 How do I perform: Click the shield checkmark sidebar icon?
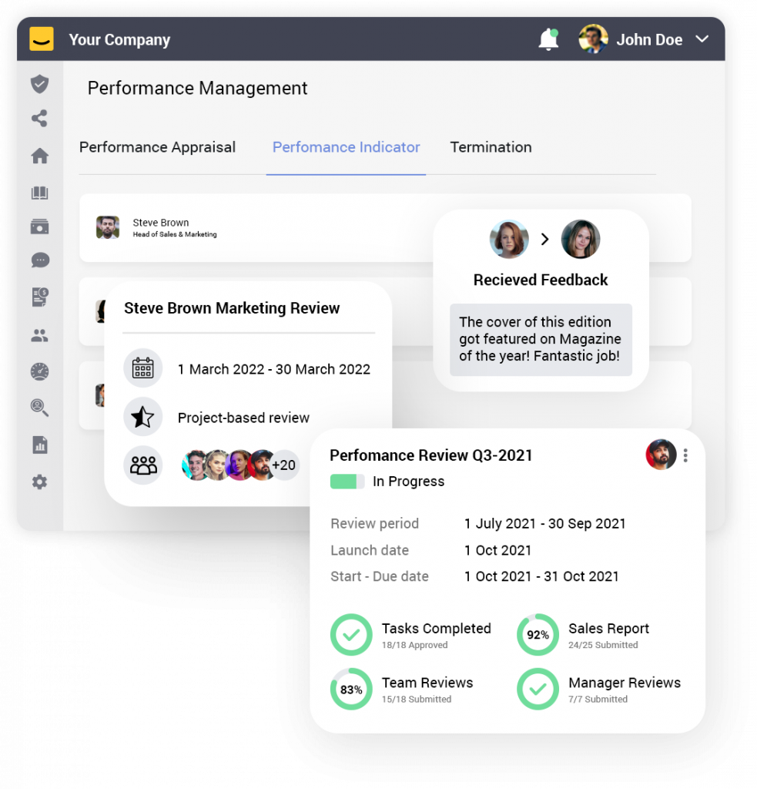(39, 84)
